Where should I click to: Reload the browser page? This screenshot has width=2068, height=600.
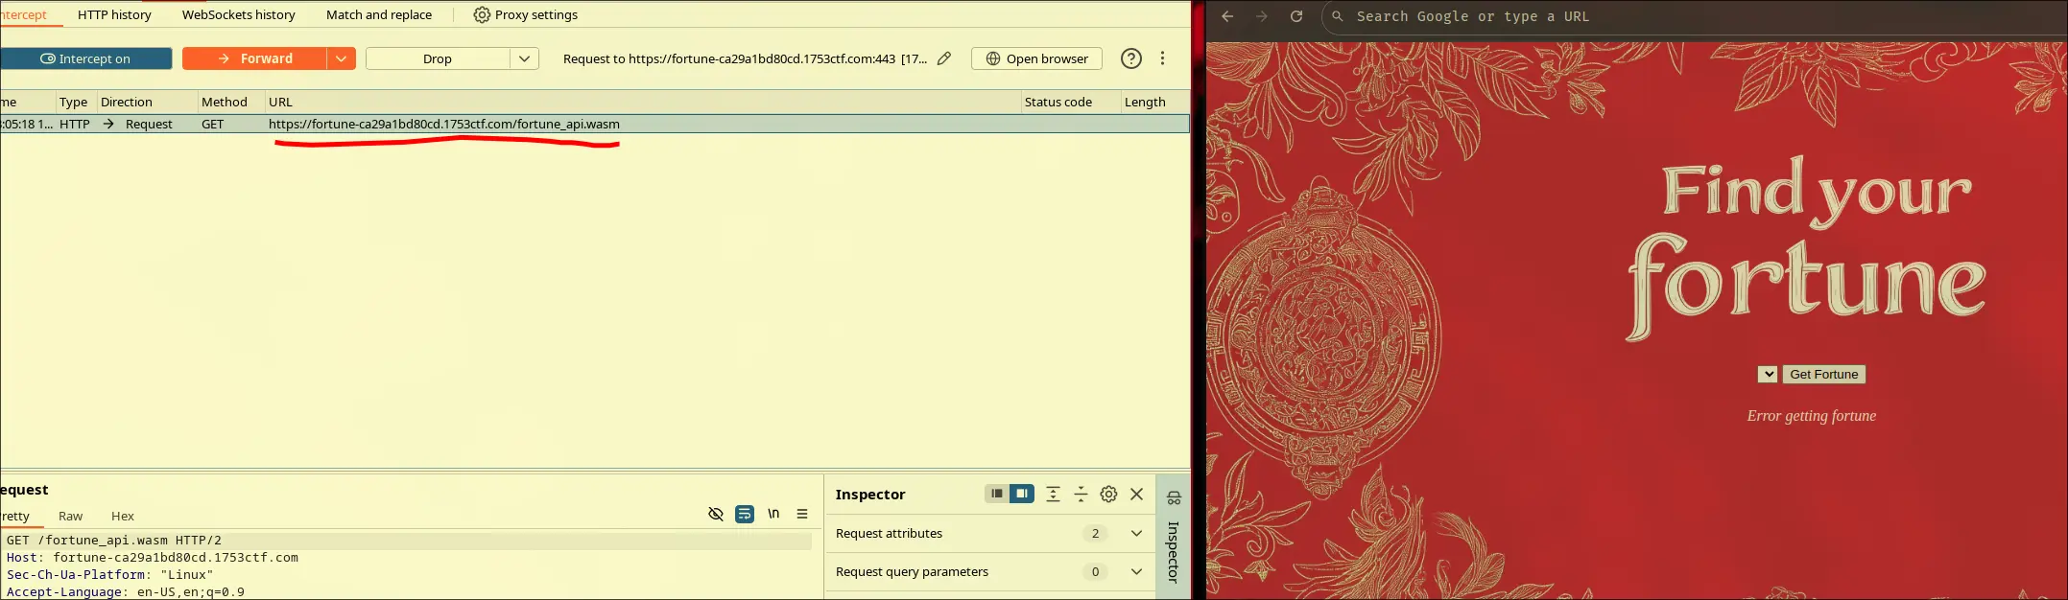pos(1295,16)
